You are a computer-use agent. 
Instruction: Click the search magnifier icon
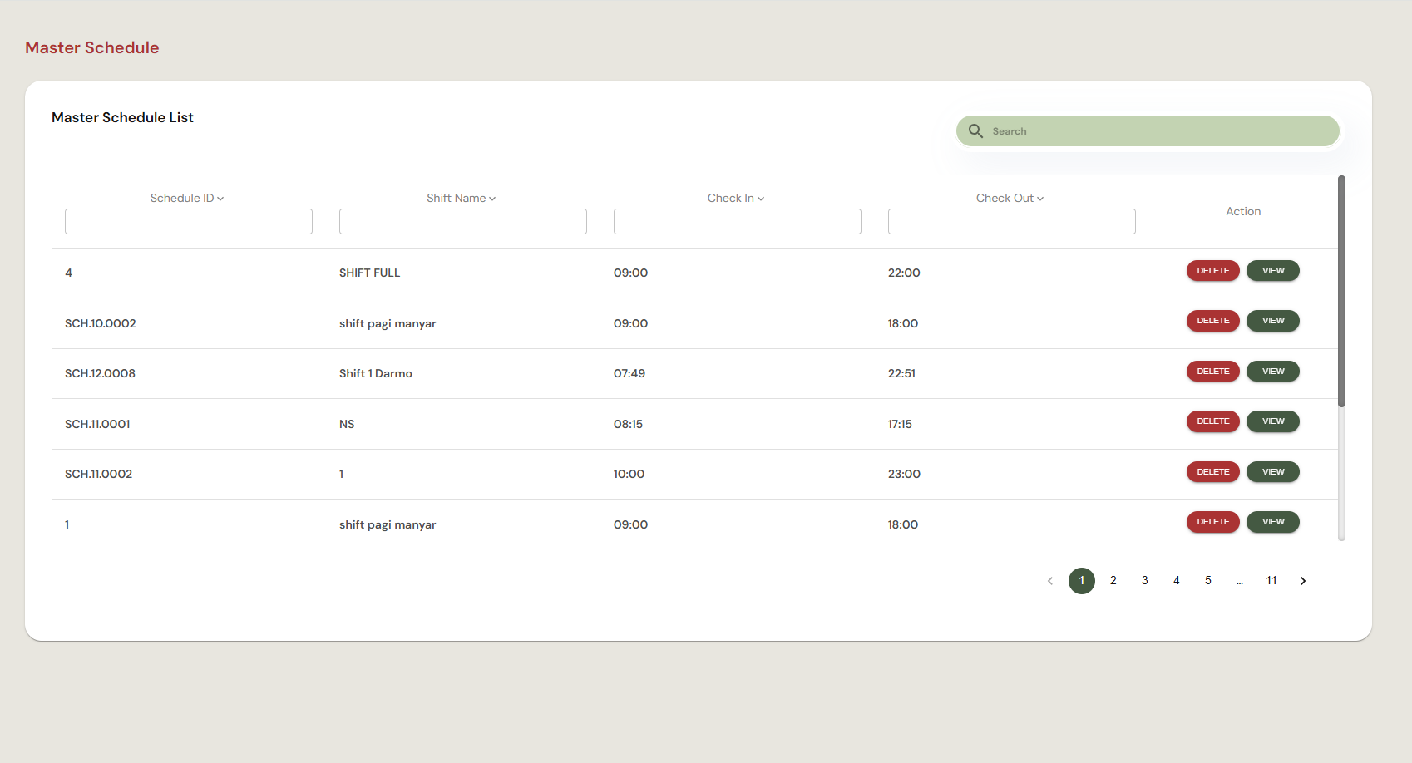(x=975, y=131)
